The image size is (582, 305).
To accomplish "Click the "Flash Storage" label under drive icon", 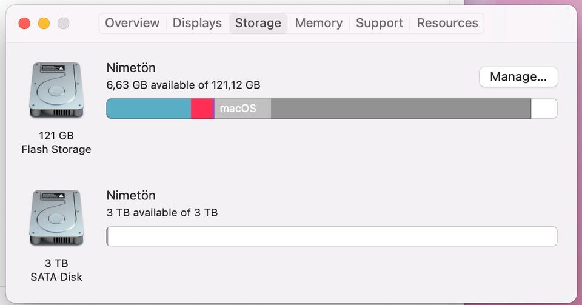I will click(56, 149).
